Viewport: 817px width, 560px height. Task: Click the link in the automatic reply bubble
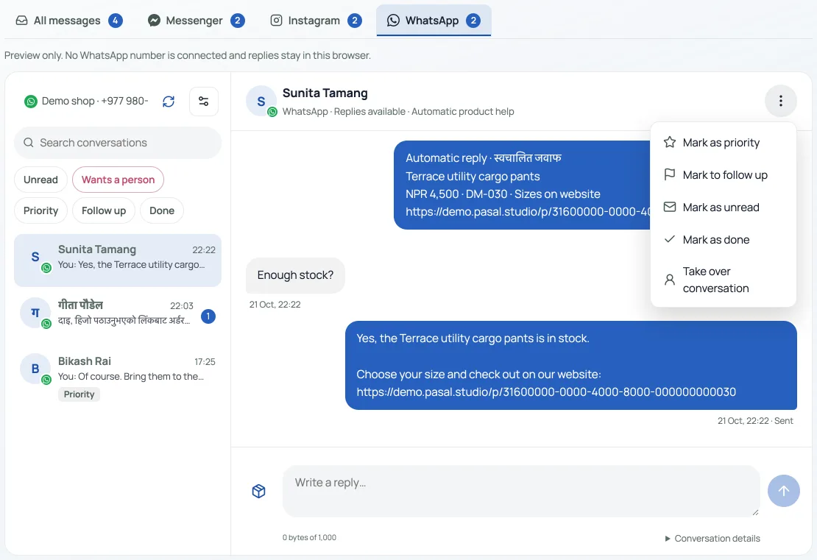tap(528, 211)
